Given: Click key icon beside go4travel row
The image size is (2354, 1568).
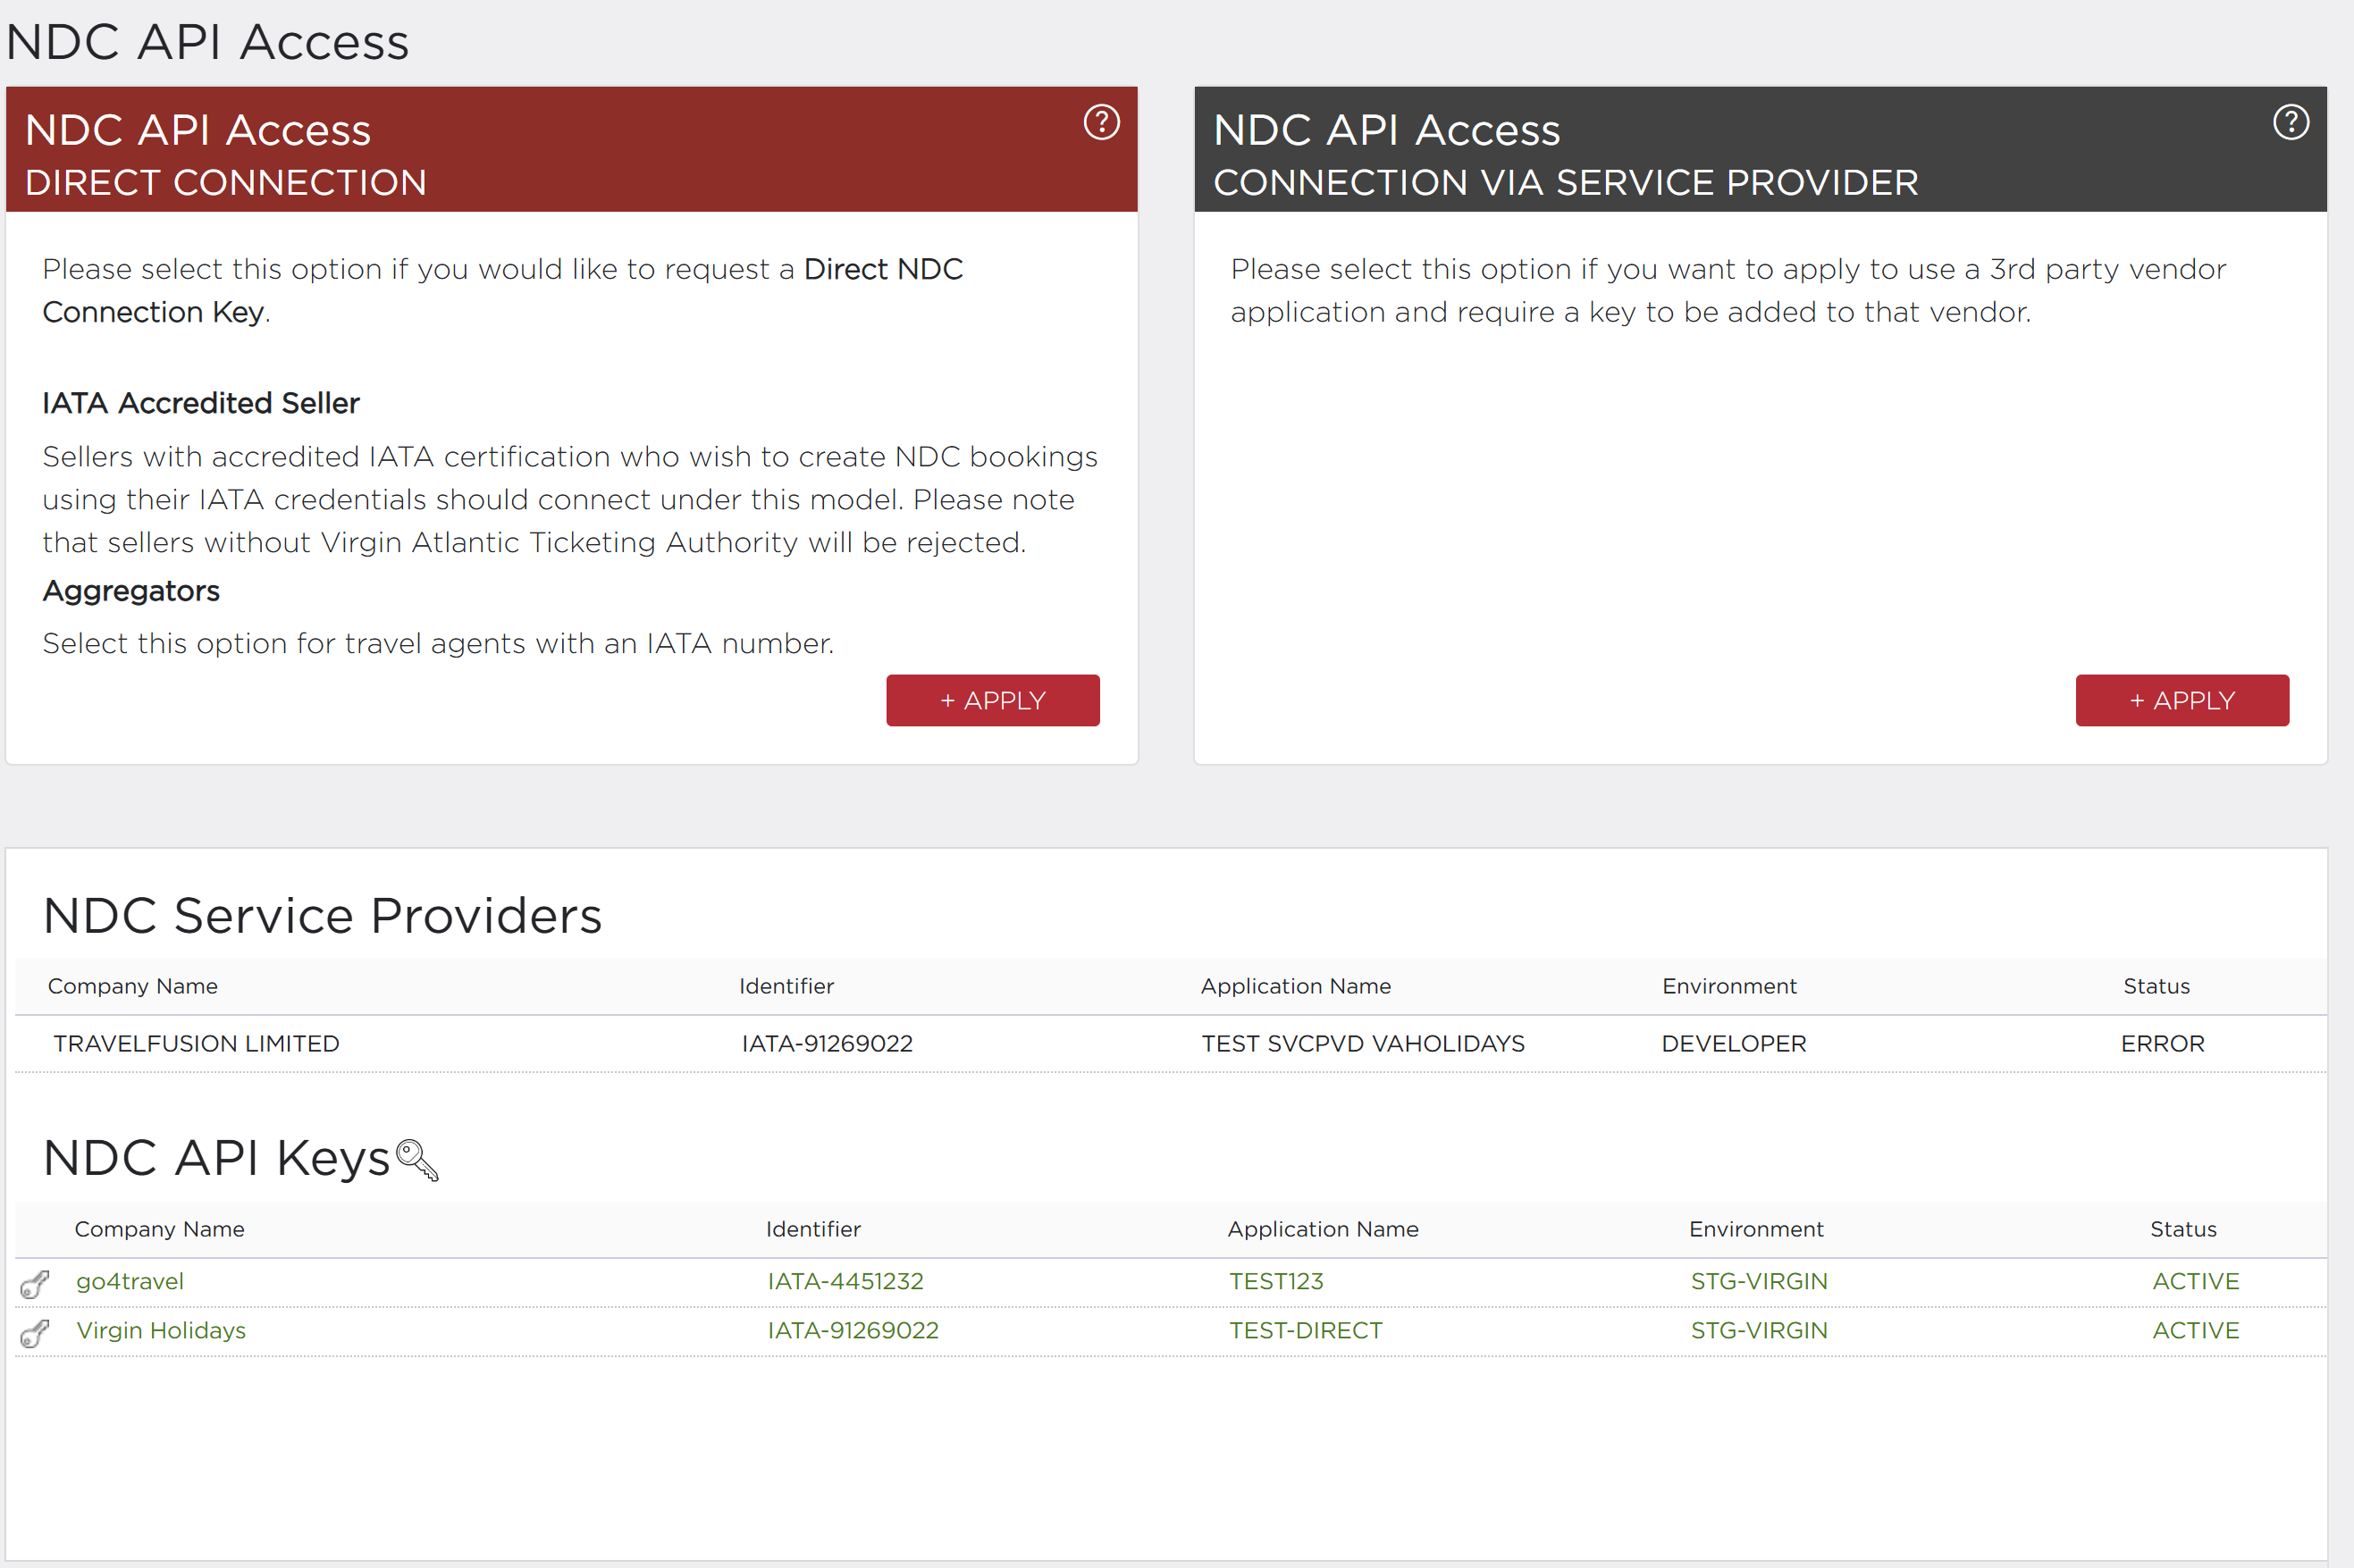Looking at the screenshot, I should [x=34, y=1284].
